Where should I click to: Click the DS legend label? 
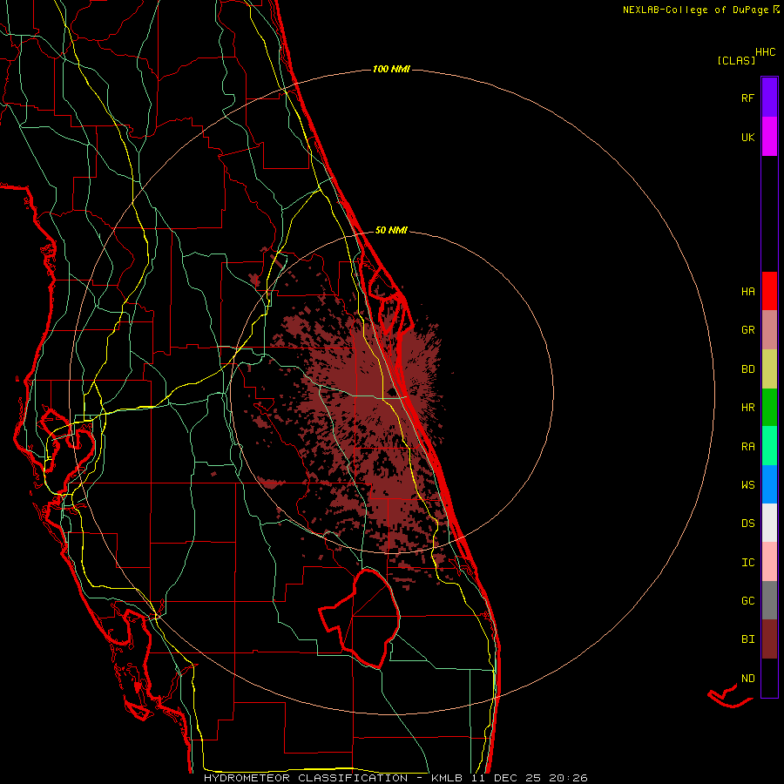click(x=747, y=524)
